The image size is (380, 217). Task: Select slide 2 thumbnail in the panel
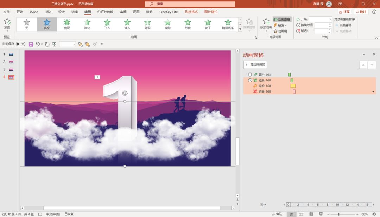coord(11,62)
